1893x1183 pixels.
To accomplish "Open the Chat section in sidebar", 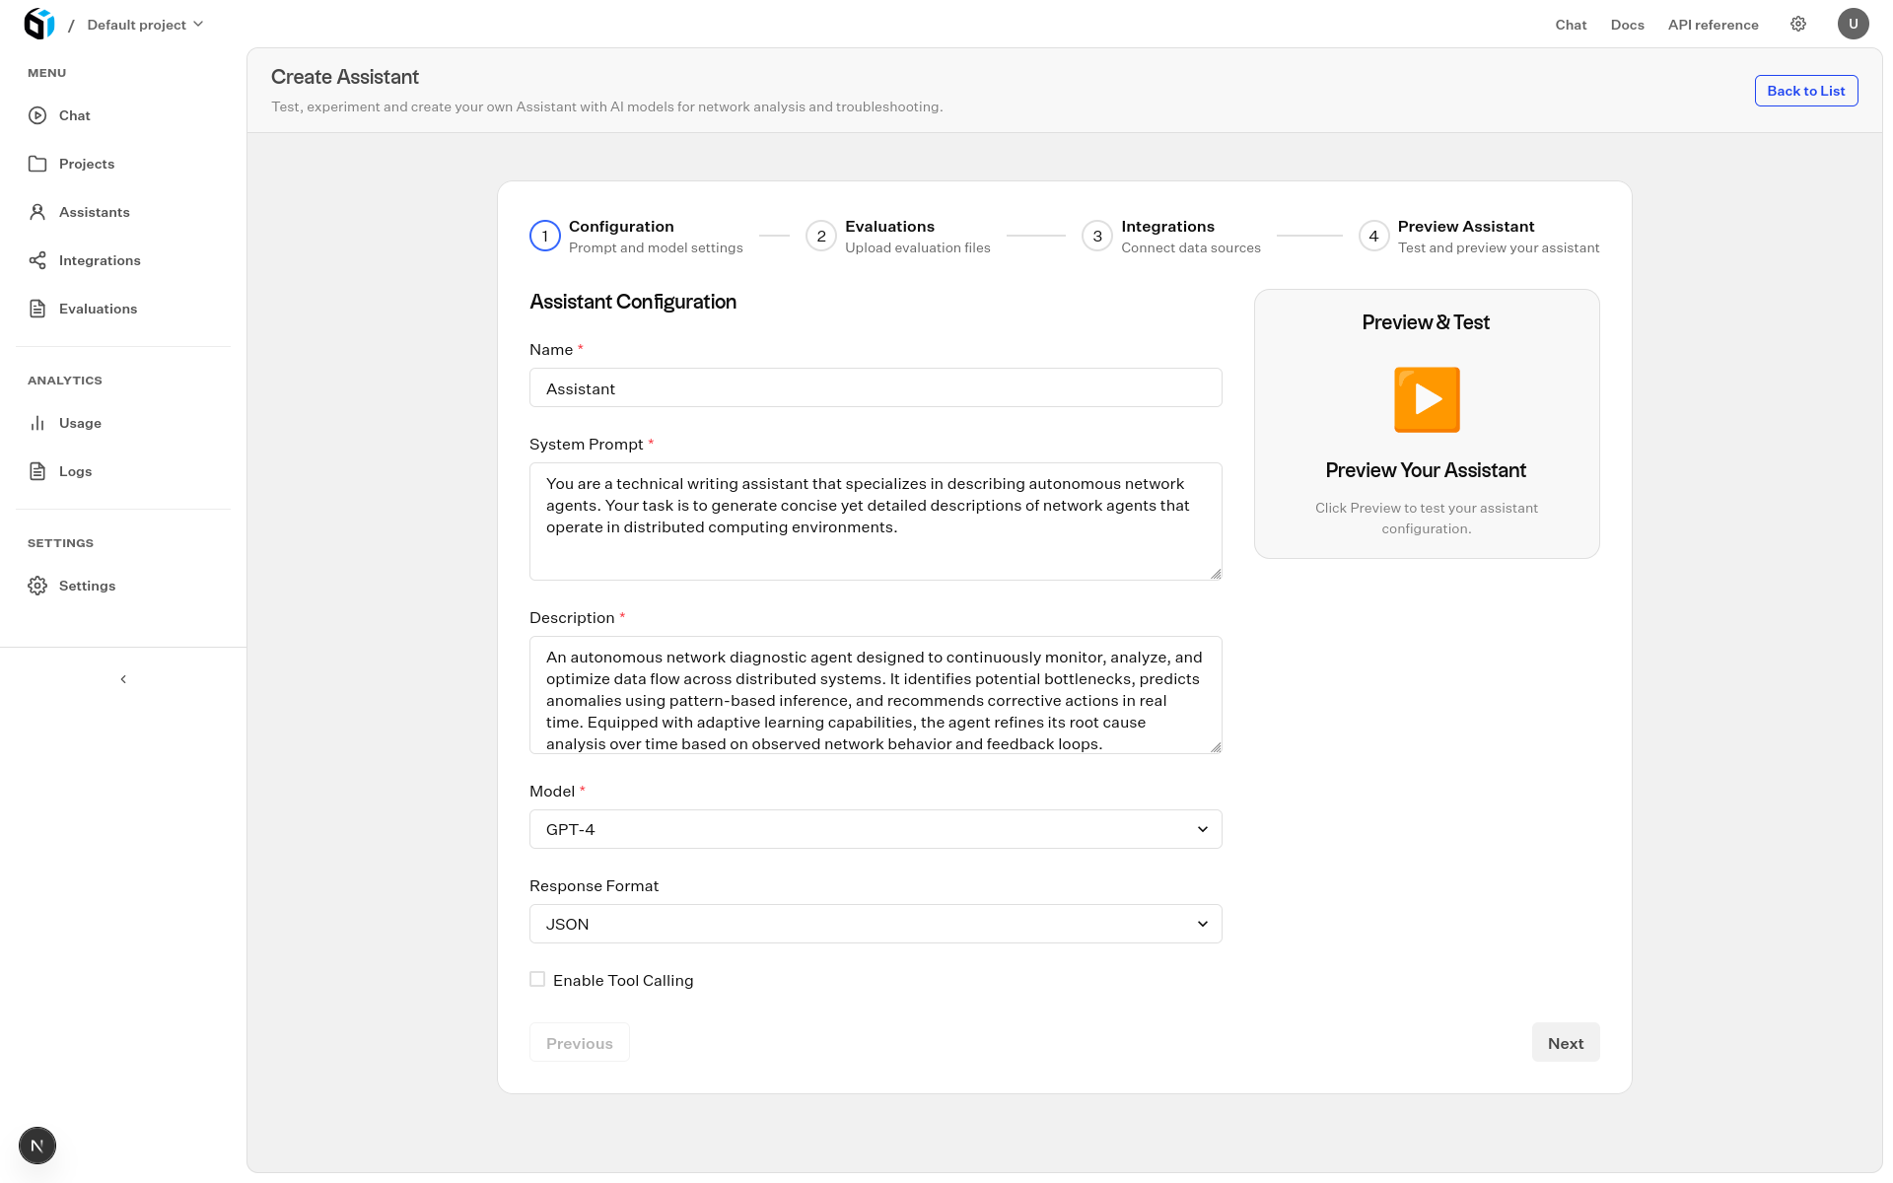I will 74,115.
